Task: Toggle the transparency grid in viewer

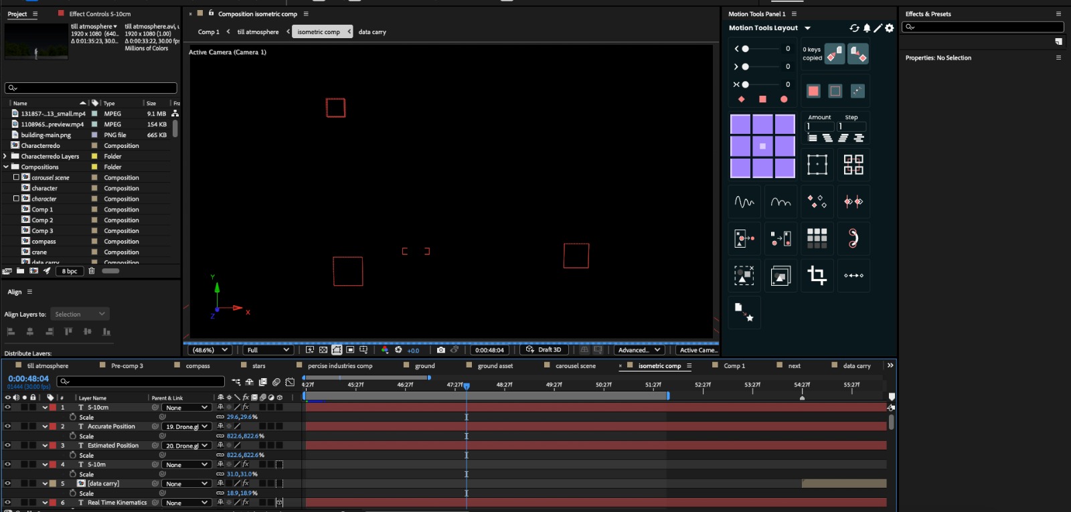Action: 323,350
